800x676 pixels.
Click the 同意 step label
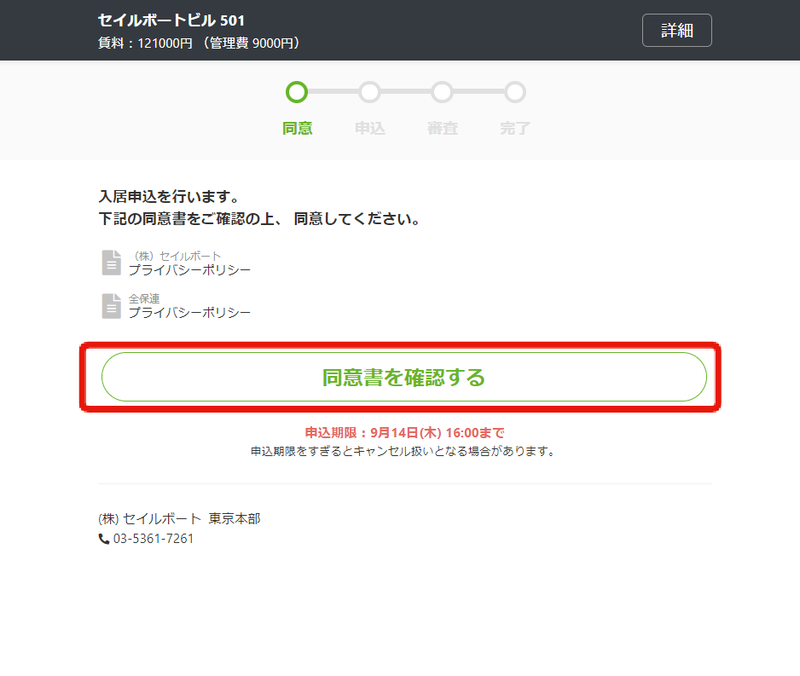(297, 128)
